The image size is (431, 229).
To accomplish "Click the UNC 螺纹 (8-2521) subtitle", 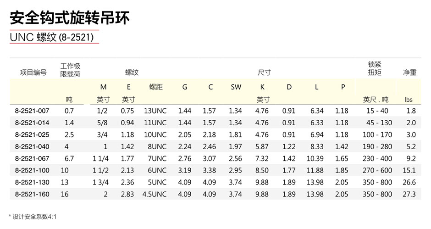I will point(52,37).
